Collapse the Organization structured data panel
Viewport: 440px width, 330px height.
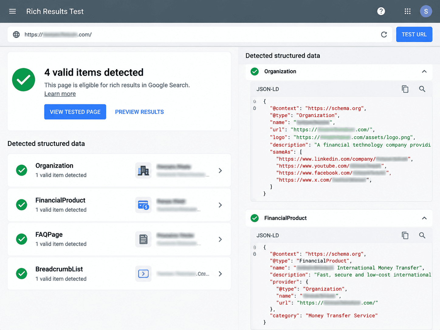click(424, 71)
